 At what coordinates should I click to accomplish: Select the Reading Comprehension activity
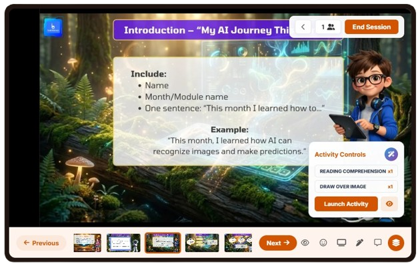click(356, 171)
